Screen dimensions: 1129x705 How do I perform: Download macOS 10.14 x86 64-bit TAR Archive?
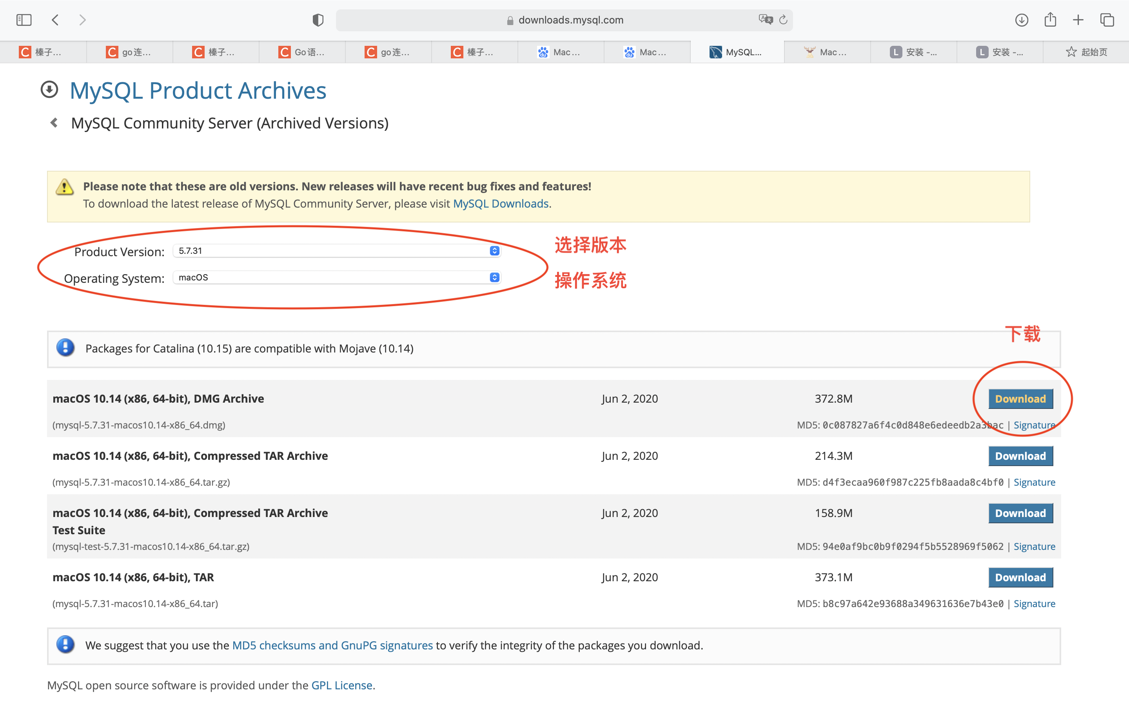(1018, 577)
